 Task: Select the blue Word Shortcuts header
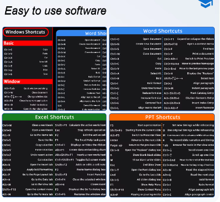coord(162,31)
